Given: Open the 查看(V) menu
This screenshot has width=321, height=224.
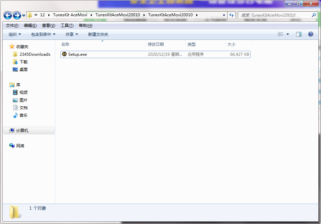Looking at the screenshot, I should click(x=48, y=26).
